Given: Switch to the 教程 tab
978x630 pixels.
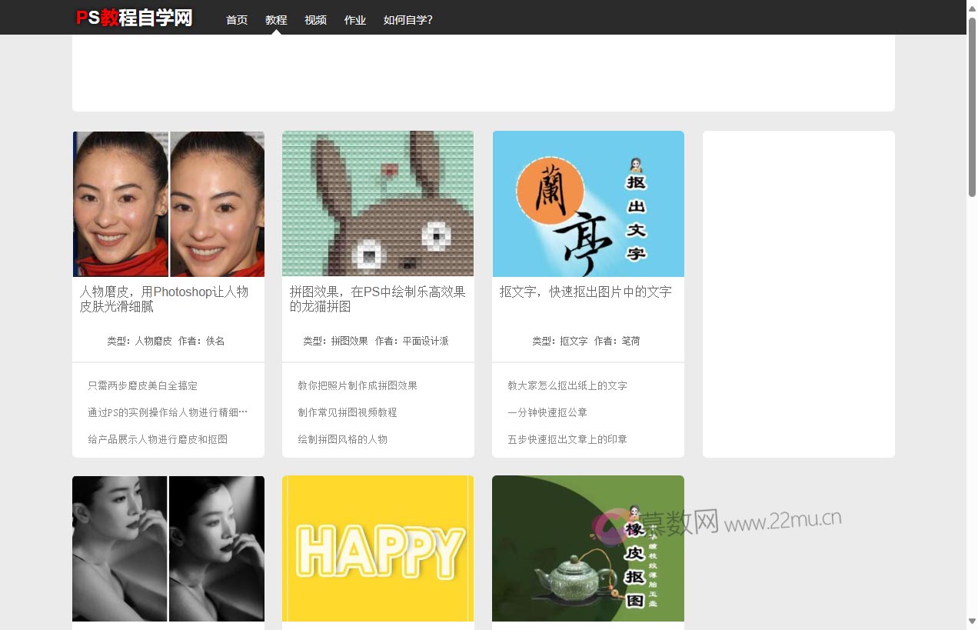Looking at the screenshot, I should [x=276, y=20].
